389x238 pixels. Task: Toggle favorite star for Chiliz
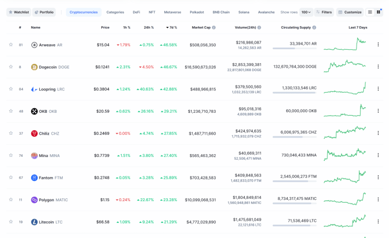[11, 133]
